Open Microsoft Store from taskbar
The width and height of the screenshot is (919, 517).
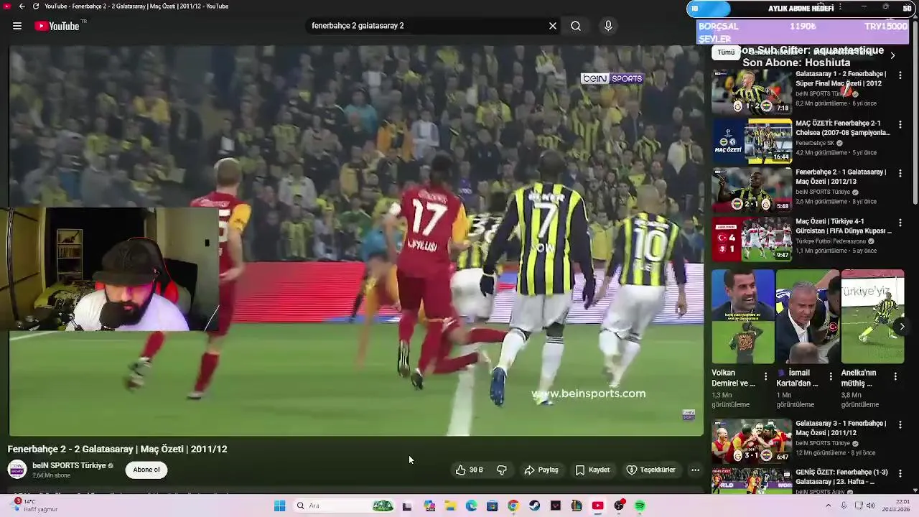[x=493, y=506]
